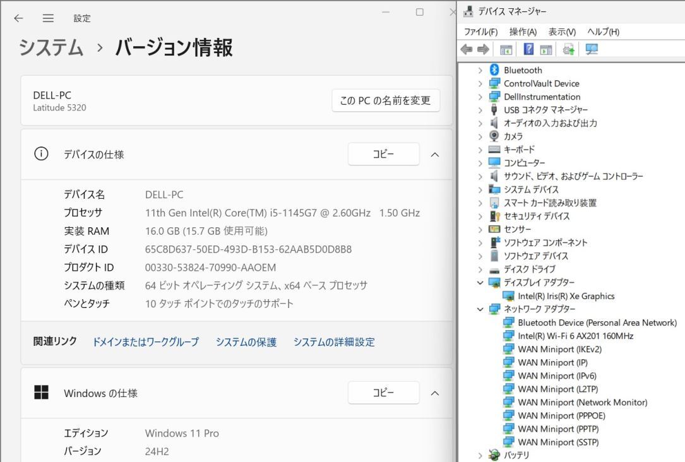Select Intel(R) Wi-Fi 6 AX201 160MHz
The height and width of the screenshot is (462, 685).
click(576, 336)
